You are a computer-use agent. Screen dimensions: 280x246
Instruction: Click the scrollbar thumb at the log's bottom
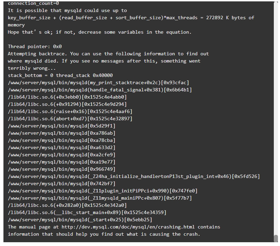tap(276, 238)
